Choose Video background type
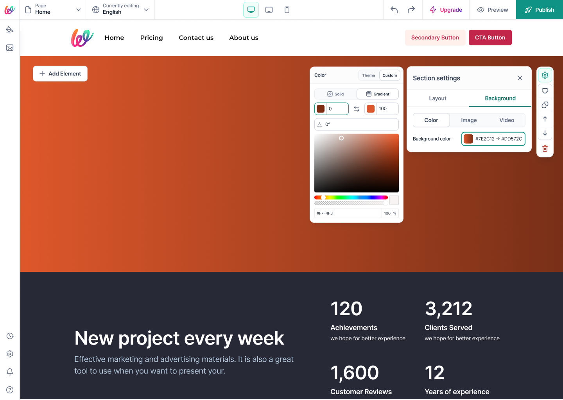Screen dimensions: 563x400 [x=507, y=120]
